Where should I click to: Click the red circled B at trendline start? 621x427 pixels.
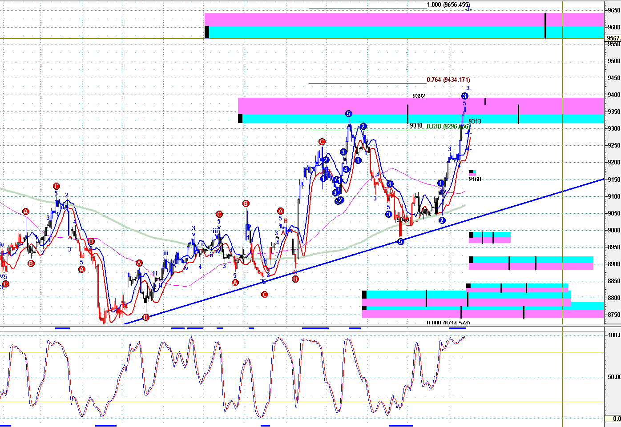146,317
